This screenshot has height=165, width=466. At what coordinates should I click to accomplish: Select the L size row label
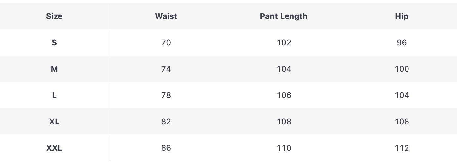[54, 95]
